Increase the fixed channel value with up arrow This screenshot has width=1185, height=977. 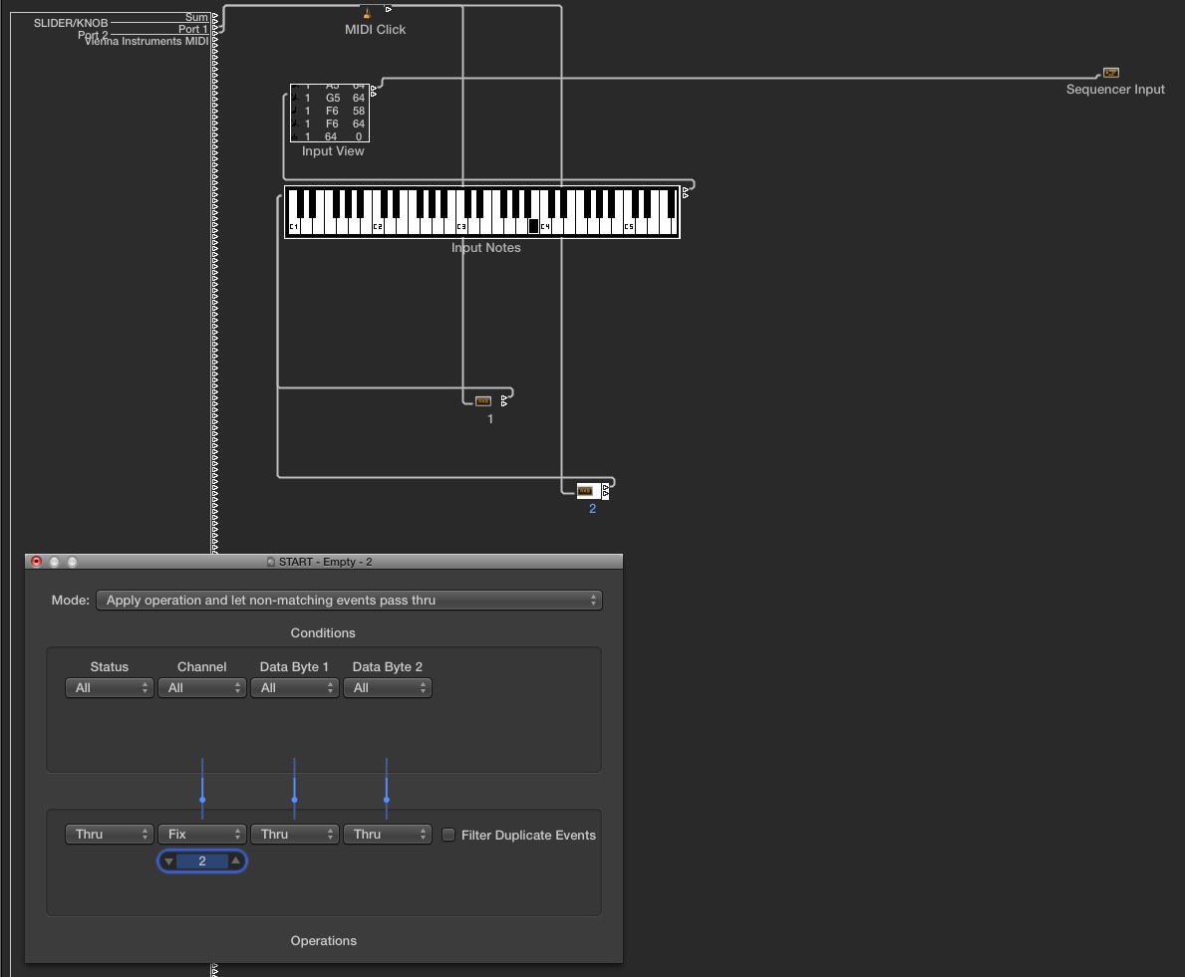(x=235, y=861)
